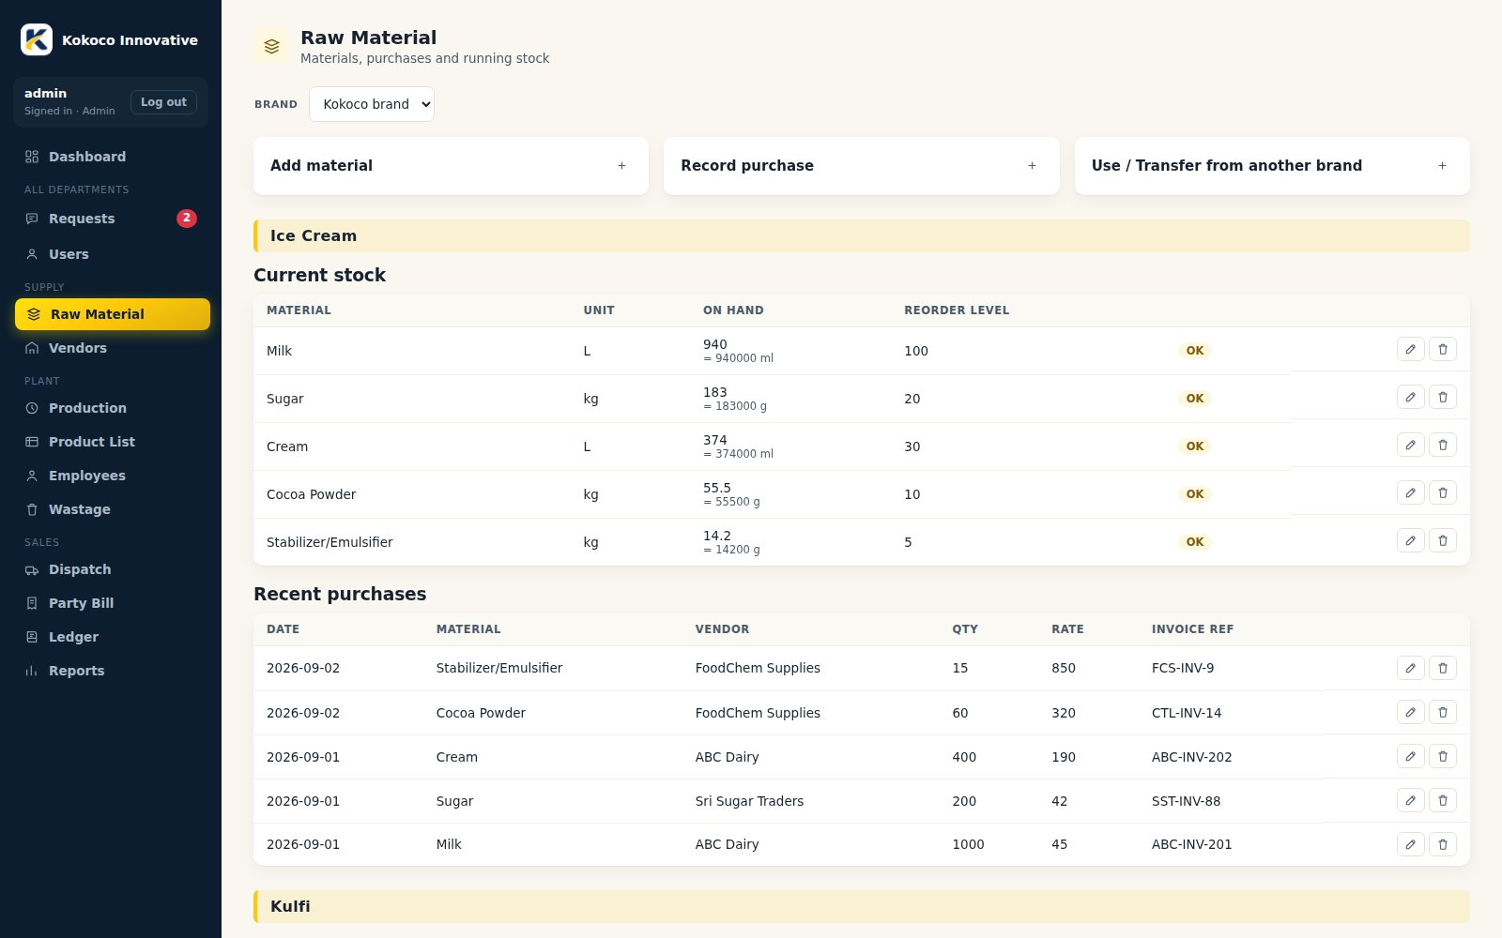Click the FoodChem Supplies vendor for Cocoa Powder
Image resolution: width=1502 pixels, height=938 pixels.
[758, 713]
